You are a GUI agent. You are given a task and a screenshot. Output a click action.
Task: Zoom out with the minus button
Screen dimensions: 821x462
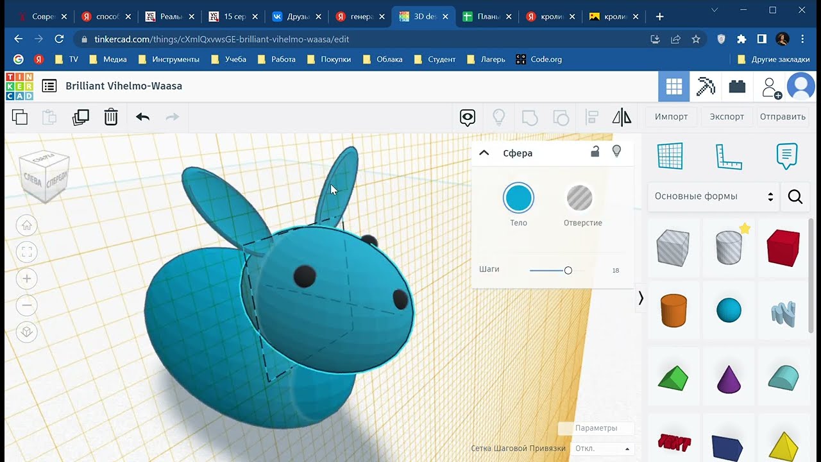27,305
